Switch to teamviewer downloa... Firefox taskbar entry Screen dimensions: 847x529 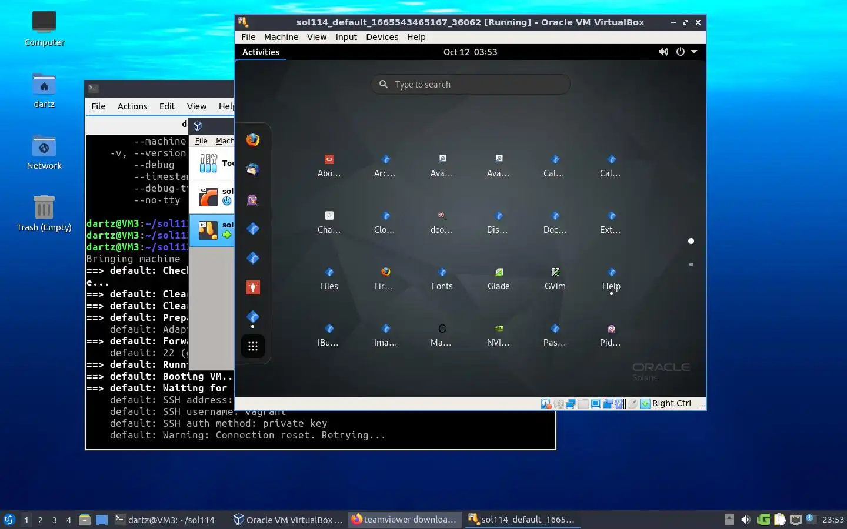(404, 520)
